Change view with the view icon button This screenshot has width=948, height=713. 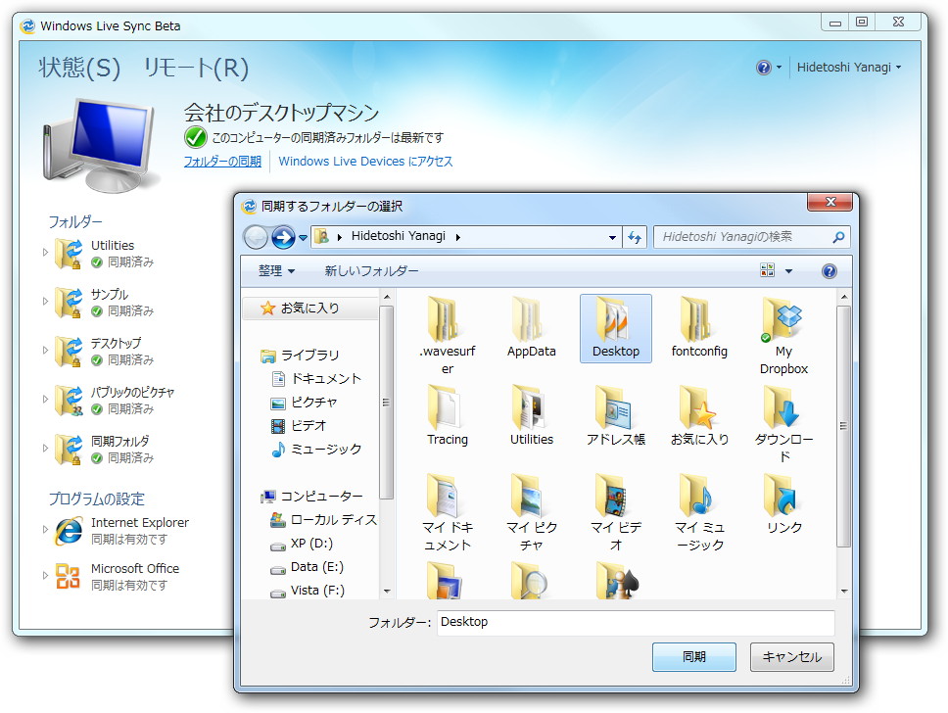pyautogui.click(x=767, y=270)
